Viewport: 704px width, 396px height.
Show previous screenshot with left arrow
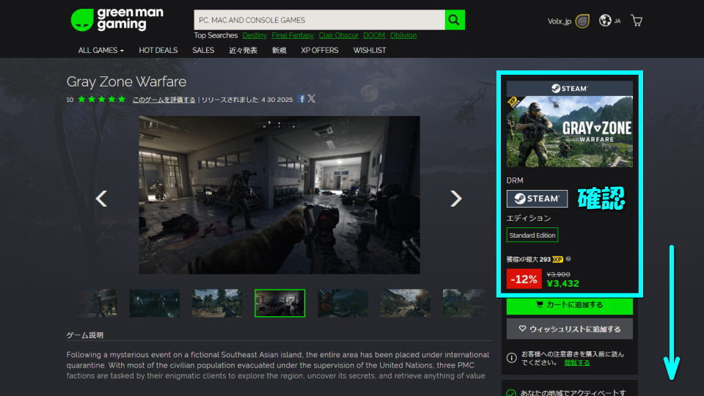[101, 199]
